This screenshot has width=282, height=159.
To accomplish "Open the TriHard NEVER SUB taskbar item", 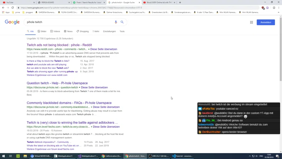I will click(41, 156).
